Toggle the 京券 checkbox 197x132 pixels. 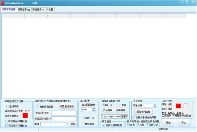128,125
